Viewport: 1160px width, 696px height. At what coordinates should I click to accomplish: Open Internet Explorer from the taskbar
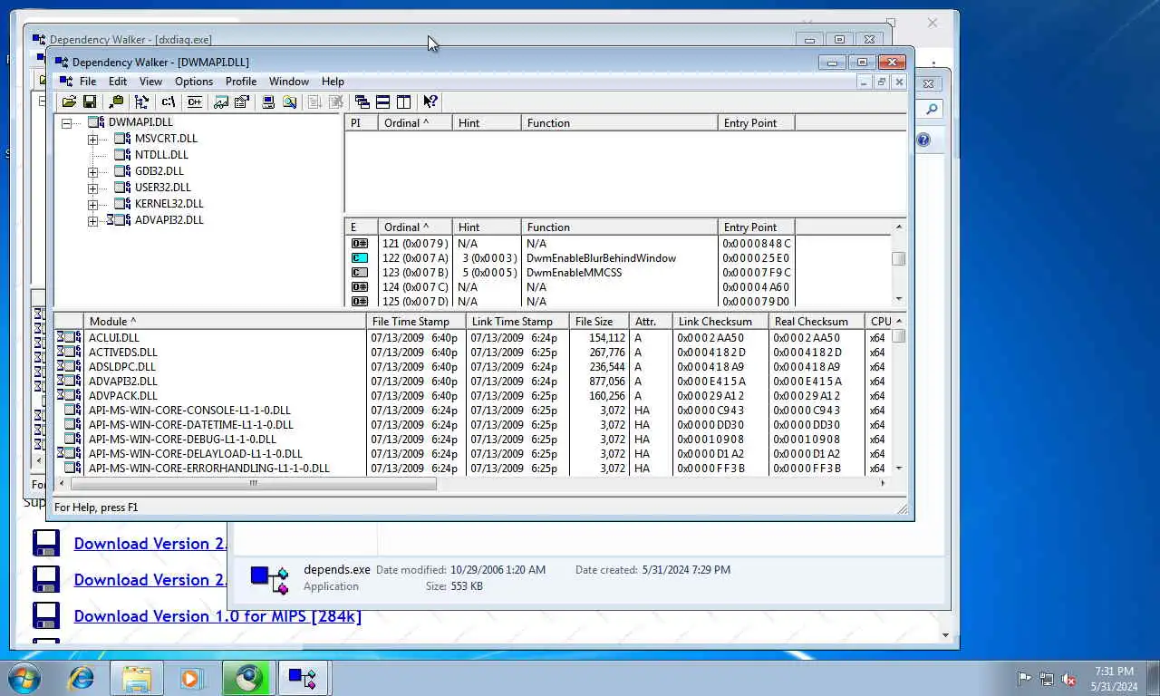pyautogui.click(x=82, y=678)
